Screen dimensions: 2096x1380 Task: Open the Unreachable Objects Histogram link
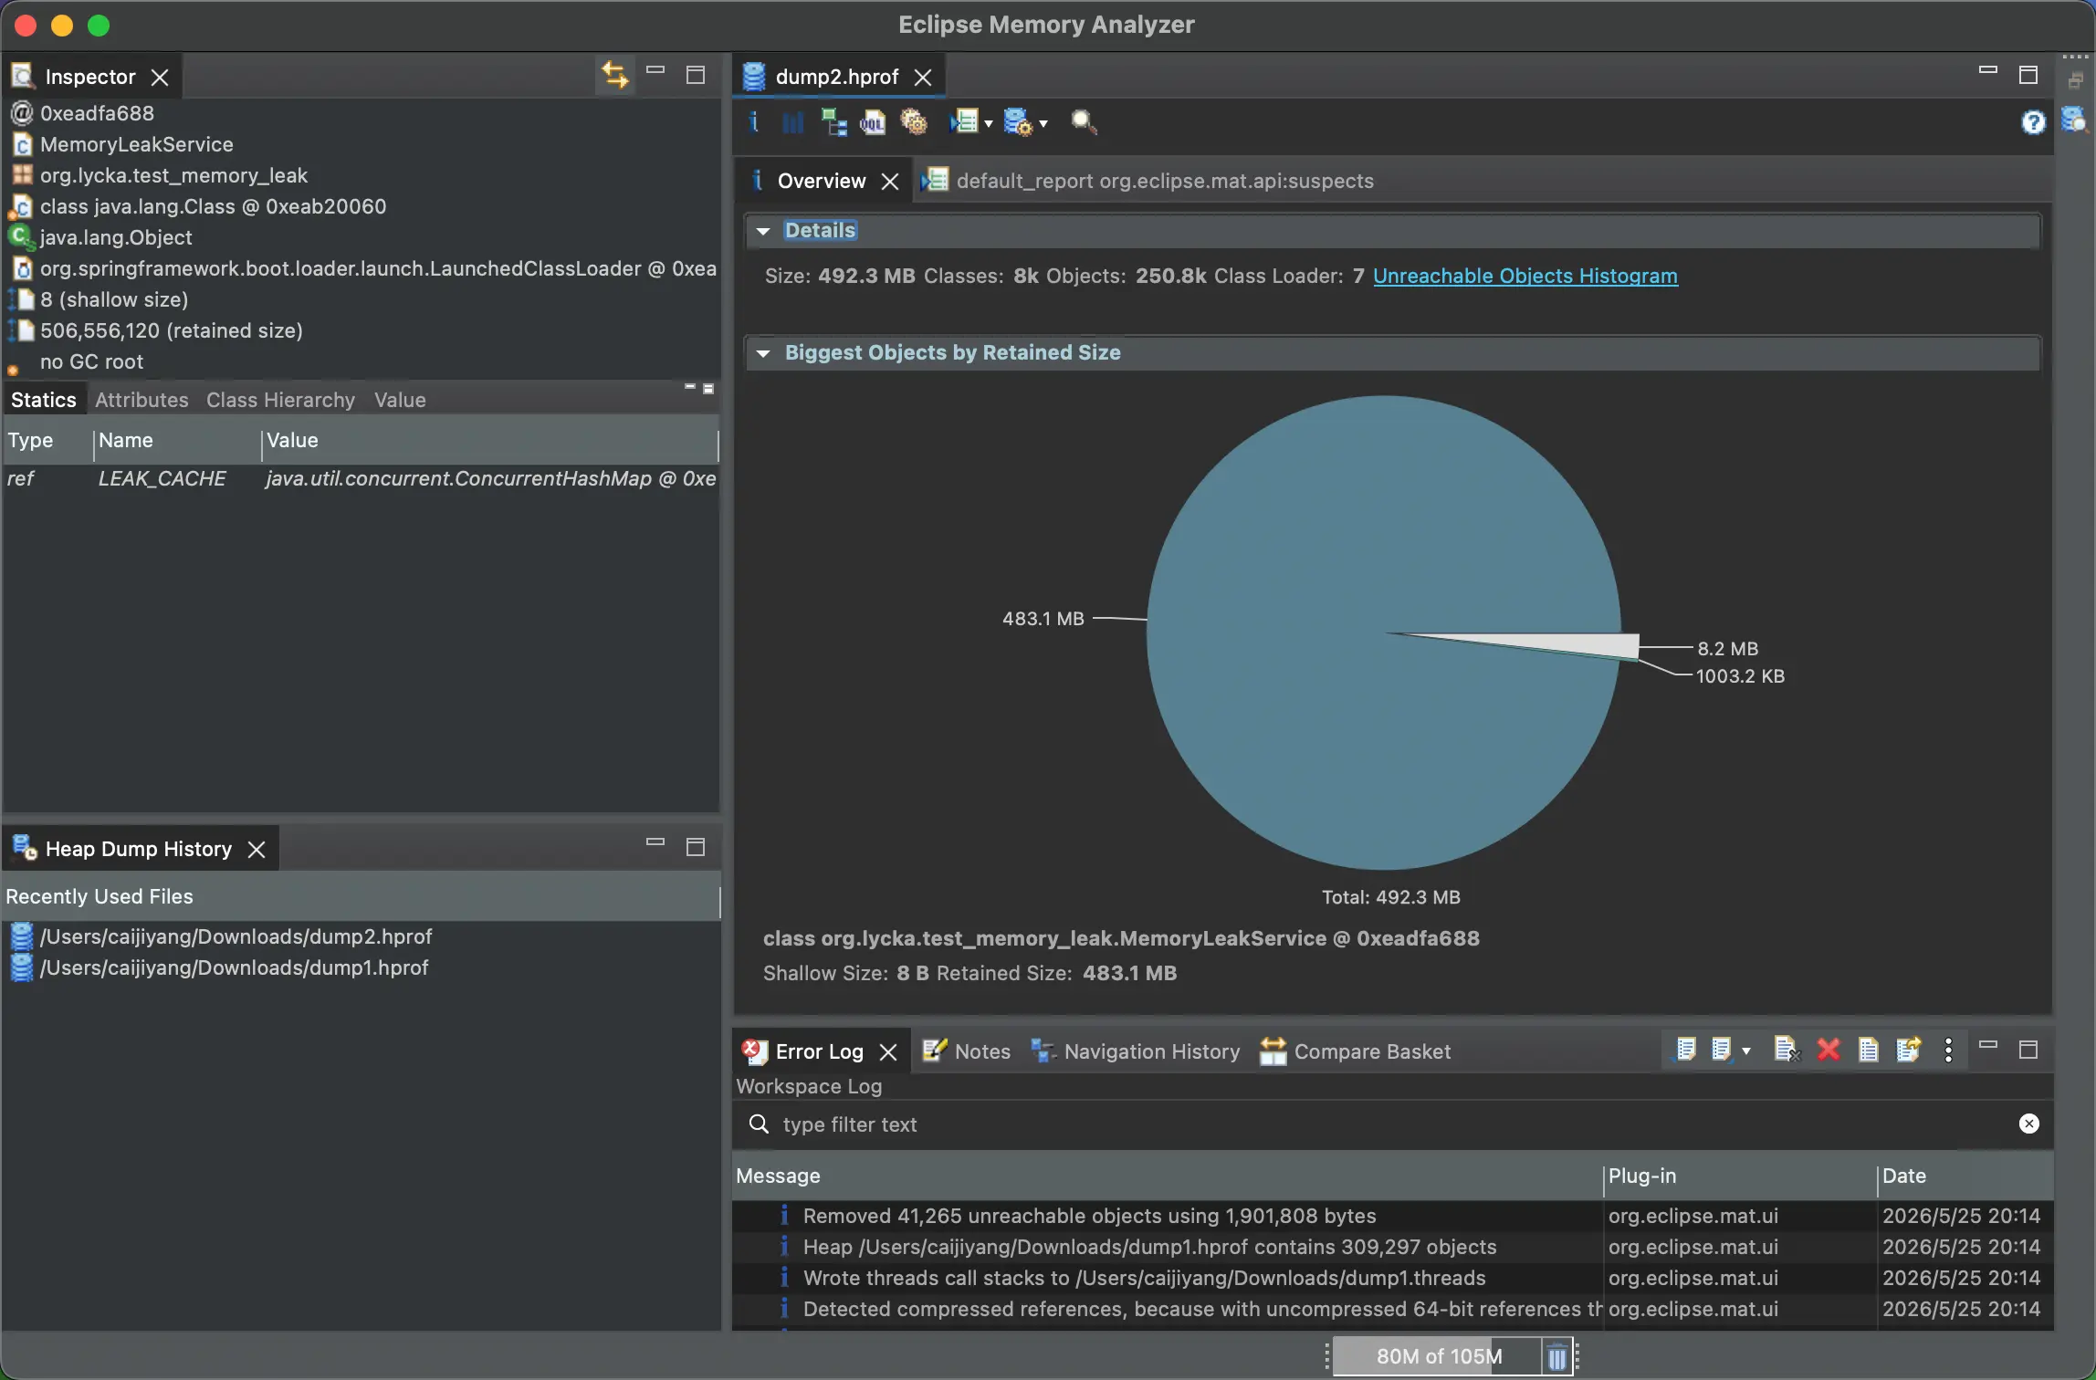[x=1525, y=276]
